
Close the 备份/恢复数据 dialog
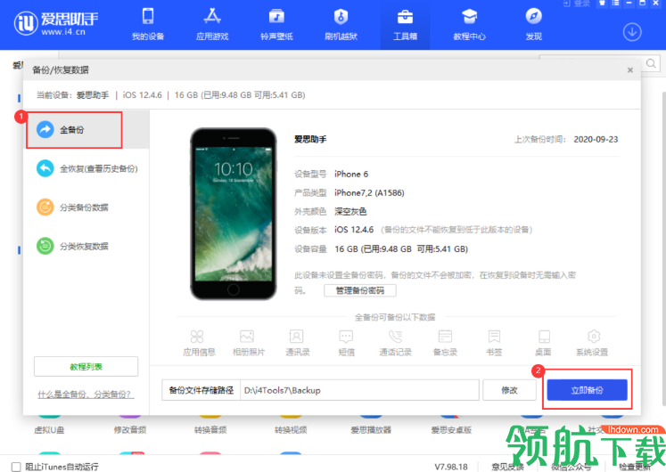(630, 70)
